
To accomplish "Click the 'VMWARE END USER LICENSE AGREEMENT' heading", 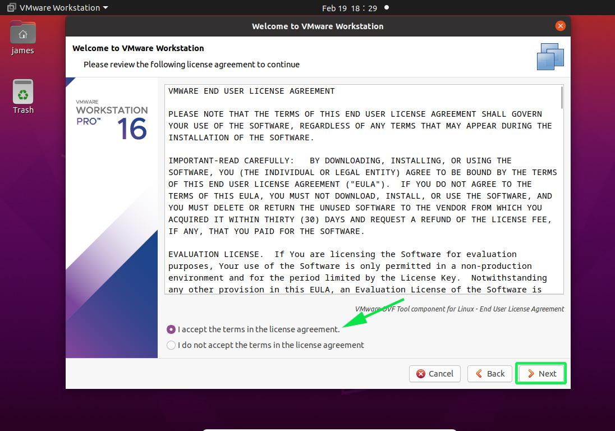I will (251, 91).
